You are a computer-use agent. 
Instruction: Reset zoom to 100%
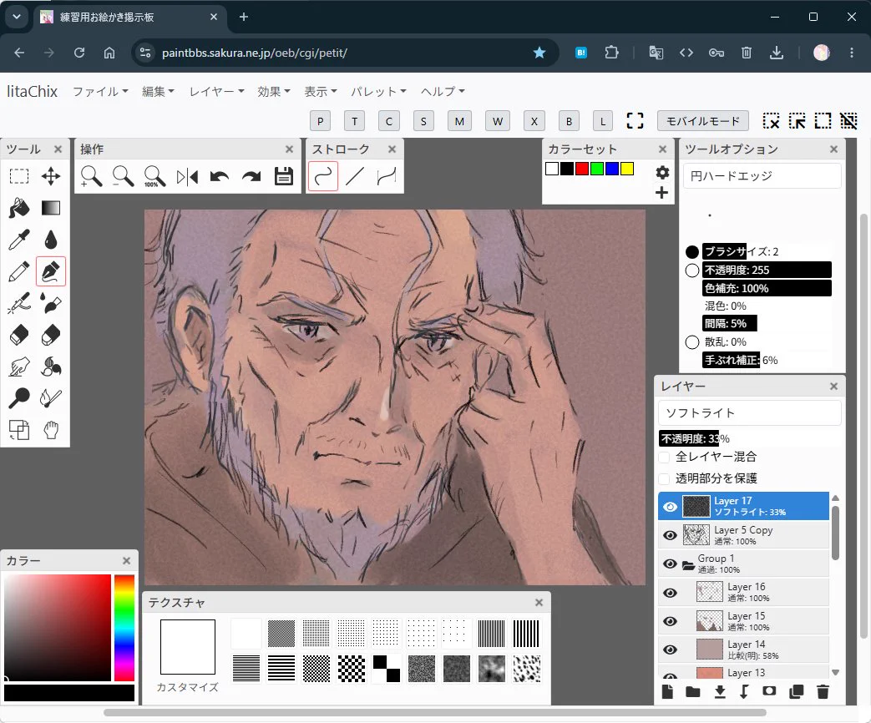pyautogui.click(x=154, y=177)
